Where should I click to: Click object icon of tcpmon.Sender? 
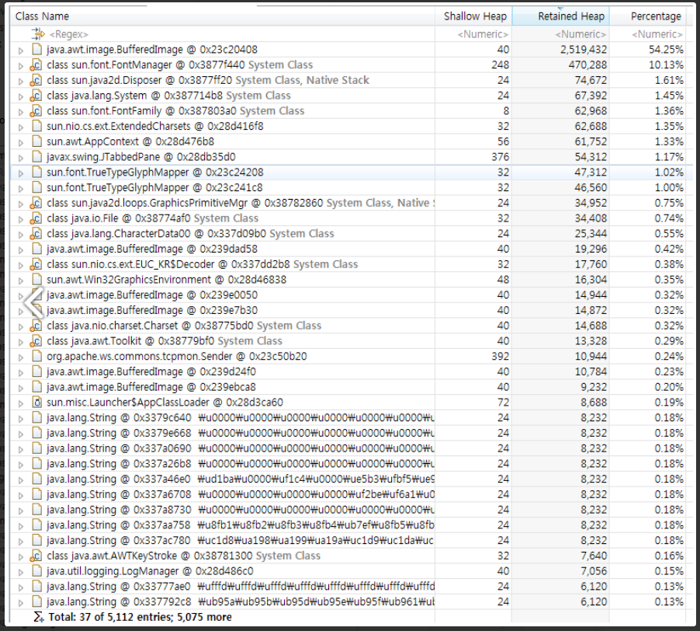37,356
